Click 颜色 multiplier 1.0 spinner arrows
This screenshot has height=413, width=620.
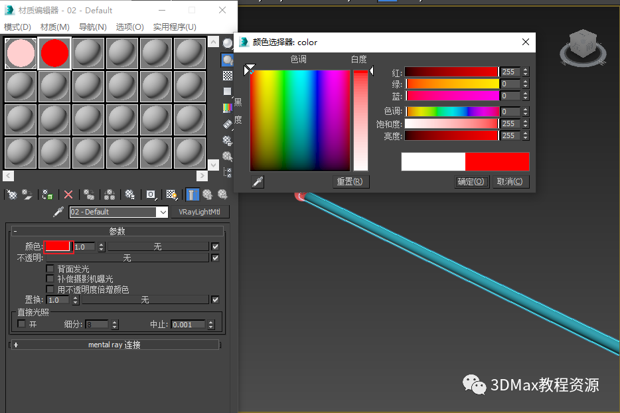(101, 246)
